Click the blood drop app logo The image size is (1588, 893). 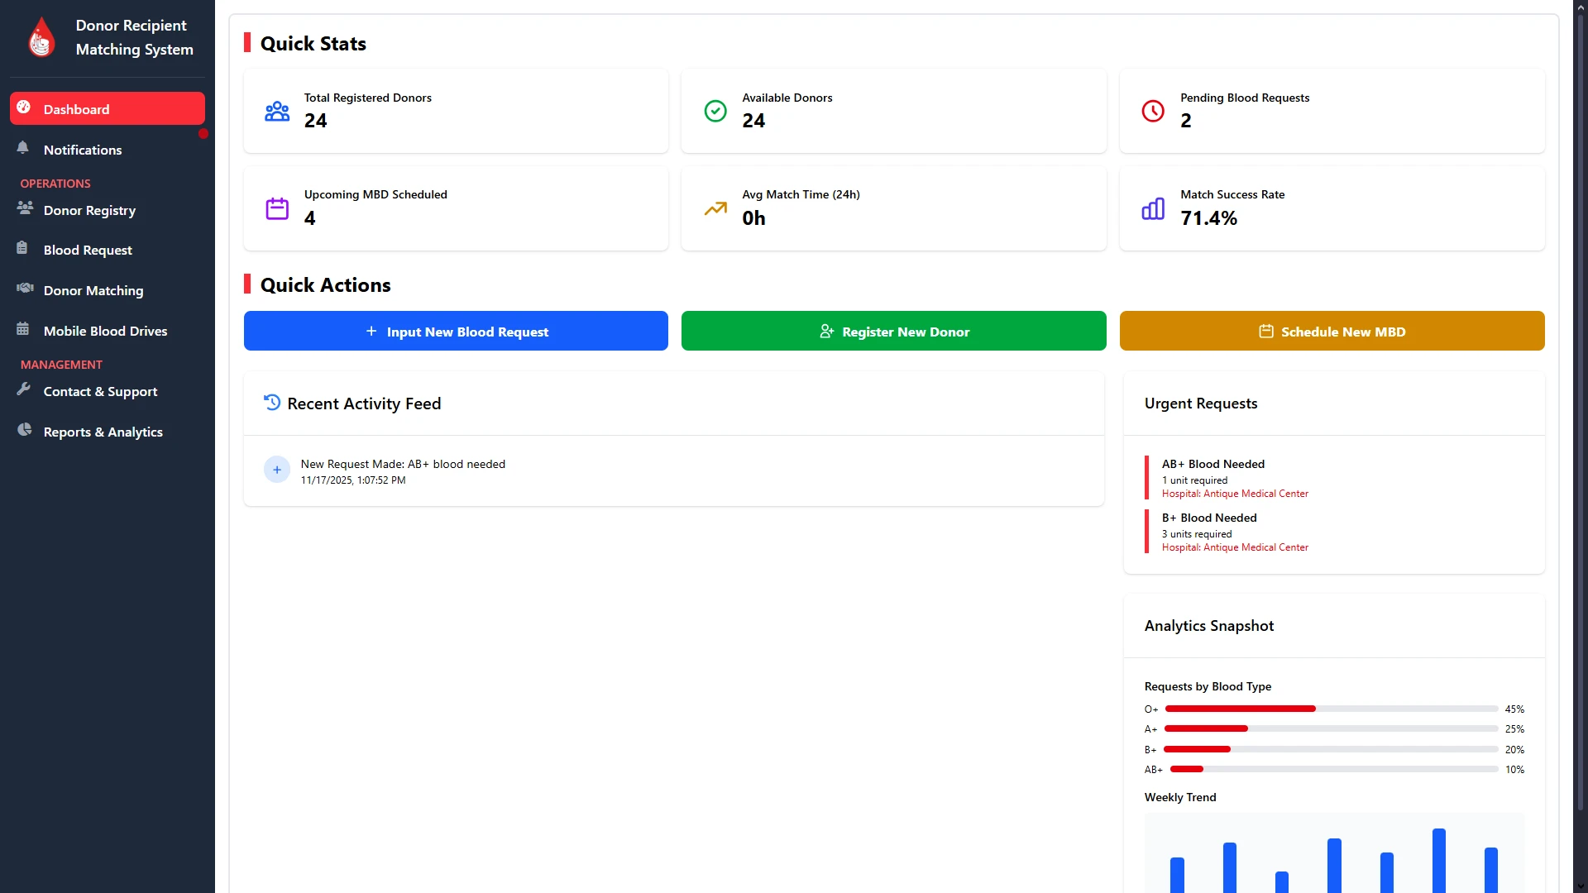tap(41, 37)
